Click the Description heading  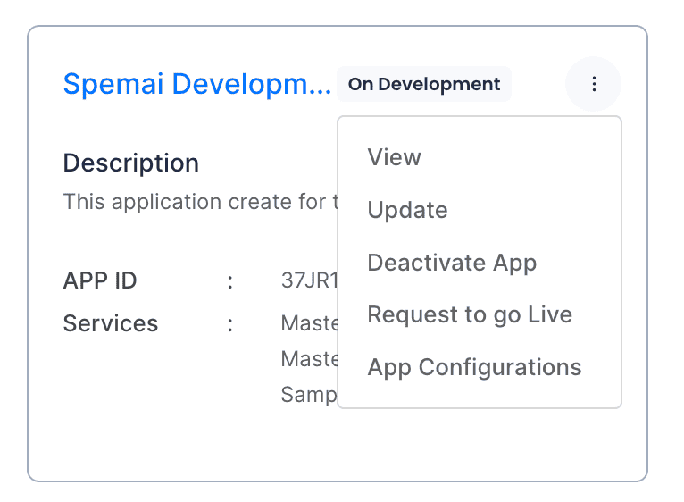(x=130, y=163)
